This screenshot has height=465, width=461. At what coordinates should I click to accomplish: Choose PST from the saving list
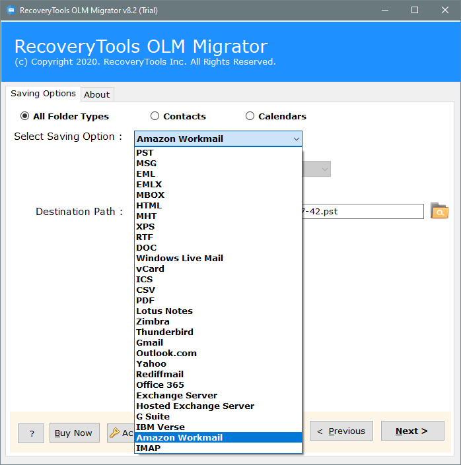[x=219, y=153]
